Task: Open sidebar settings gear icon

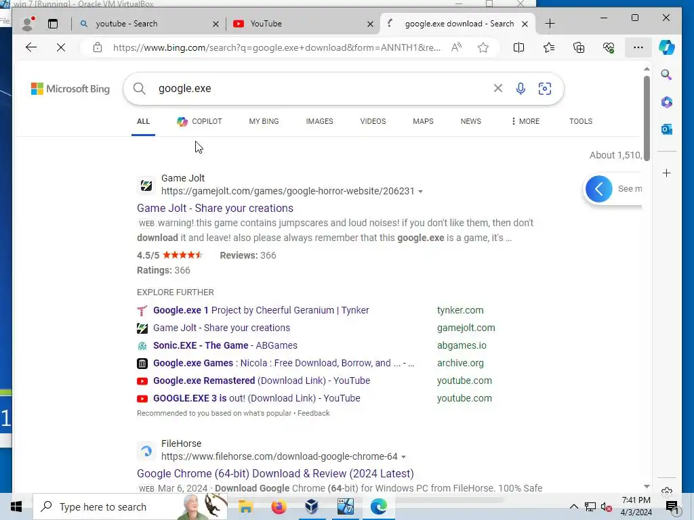Action: tap(667, 490)
